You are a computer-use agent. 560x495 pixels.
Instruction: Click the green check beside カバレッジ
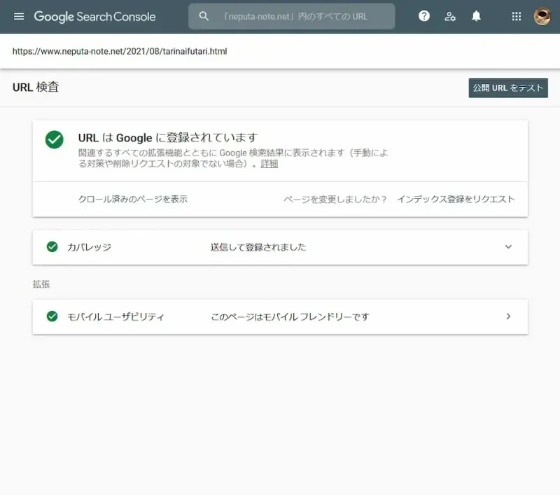click(52, 246)
